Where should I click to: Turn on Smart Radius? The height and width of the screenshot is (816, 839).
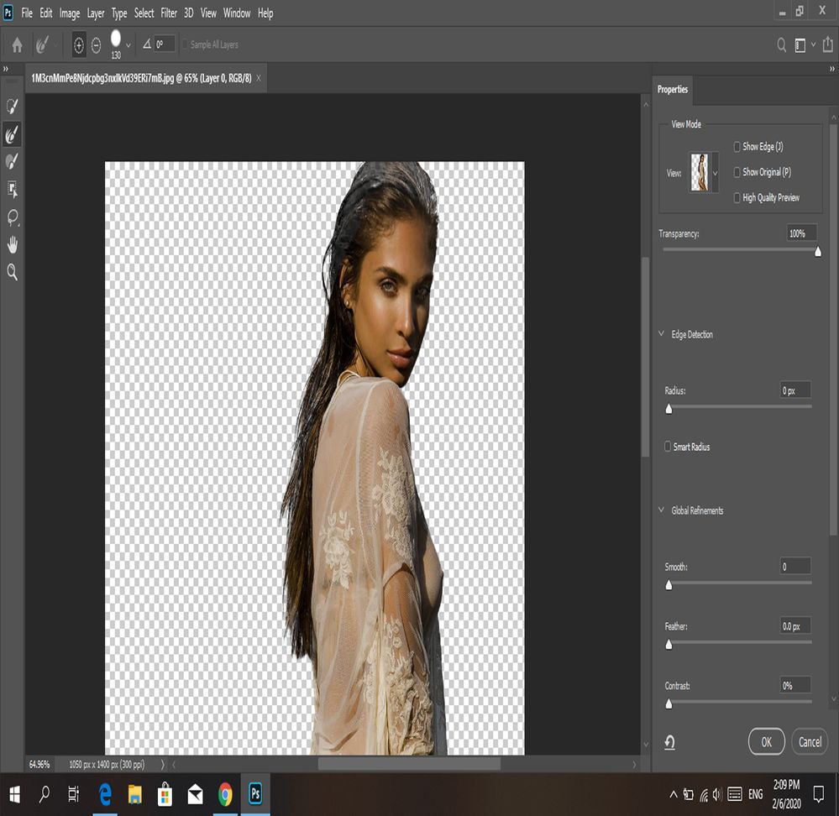669,447
